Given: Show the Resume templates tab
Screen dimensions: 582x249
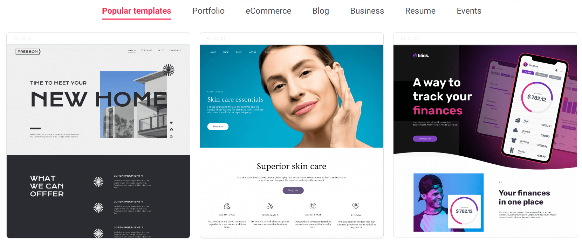Looking at the screenshot, I should click(420, 11).
